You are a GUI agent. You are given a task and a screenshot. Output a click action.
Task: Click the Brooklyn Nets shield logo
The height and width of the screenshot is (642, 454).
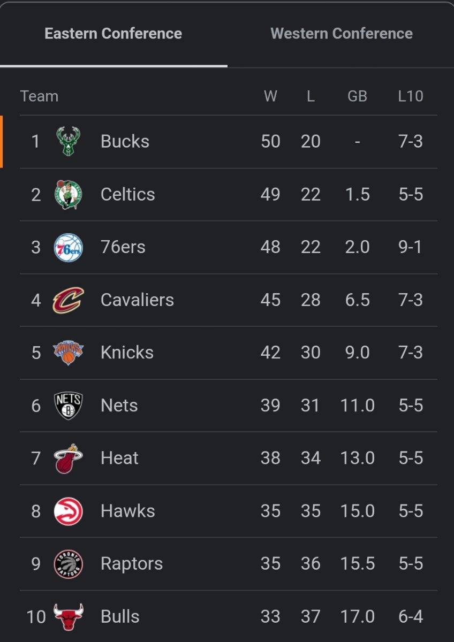tap(68, 406)
